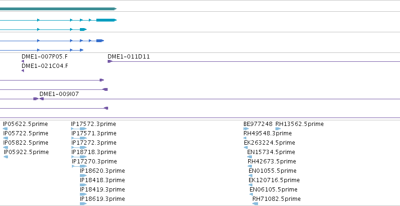
Task: Select the DME1-021C04.F arrow glyph
Action: pos(23,71)
